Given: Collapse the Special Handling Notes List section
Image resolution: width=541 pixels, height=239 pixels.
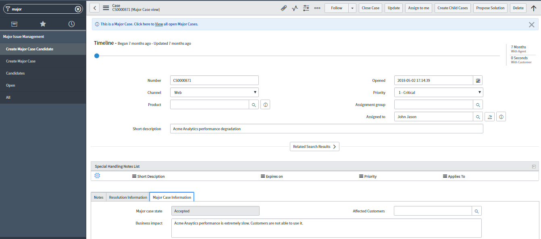Looking at the screenshot, I should (534, 166).
